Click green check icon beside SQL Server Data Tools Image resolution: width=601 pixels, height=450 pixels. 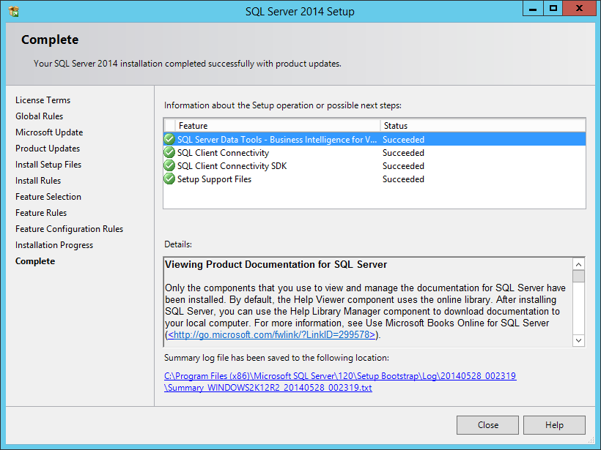(x=169, y=139)
